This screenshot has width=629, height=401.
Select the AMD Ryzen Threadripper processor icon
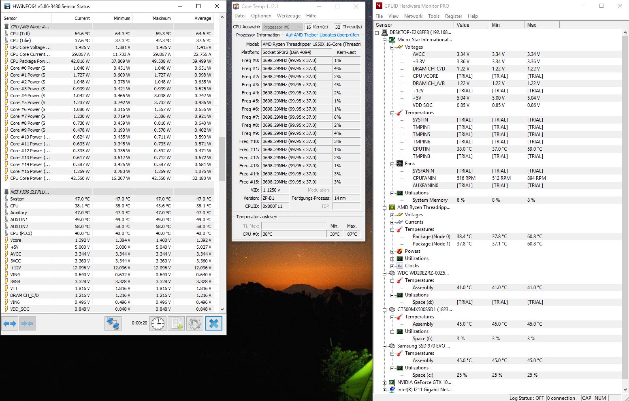pyautogui.click(x=392, y=207)
